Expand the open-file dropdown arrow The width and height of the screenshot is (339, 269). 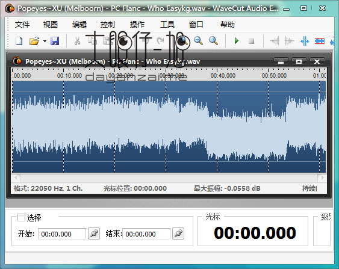point(45,41)
